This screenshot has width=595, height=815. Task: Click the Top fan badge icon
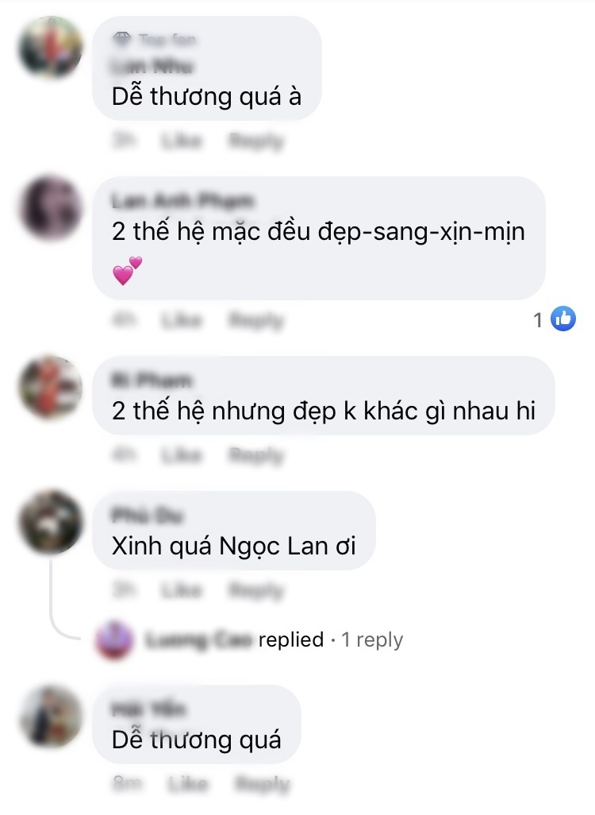tap(121, 38)
